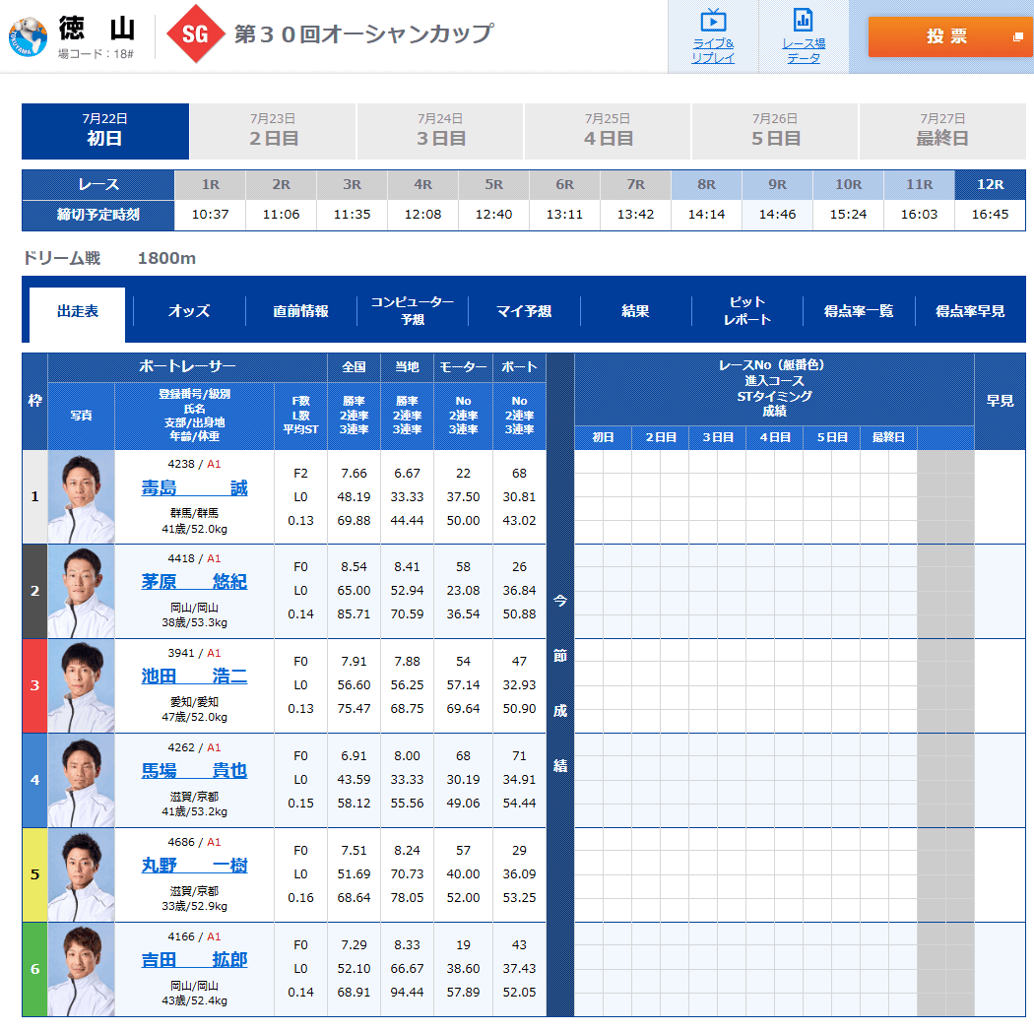The height and width of the screenshot is (1031, 1034).
Task: Open the 結果 tab
Action: click(635, 311)
